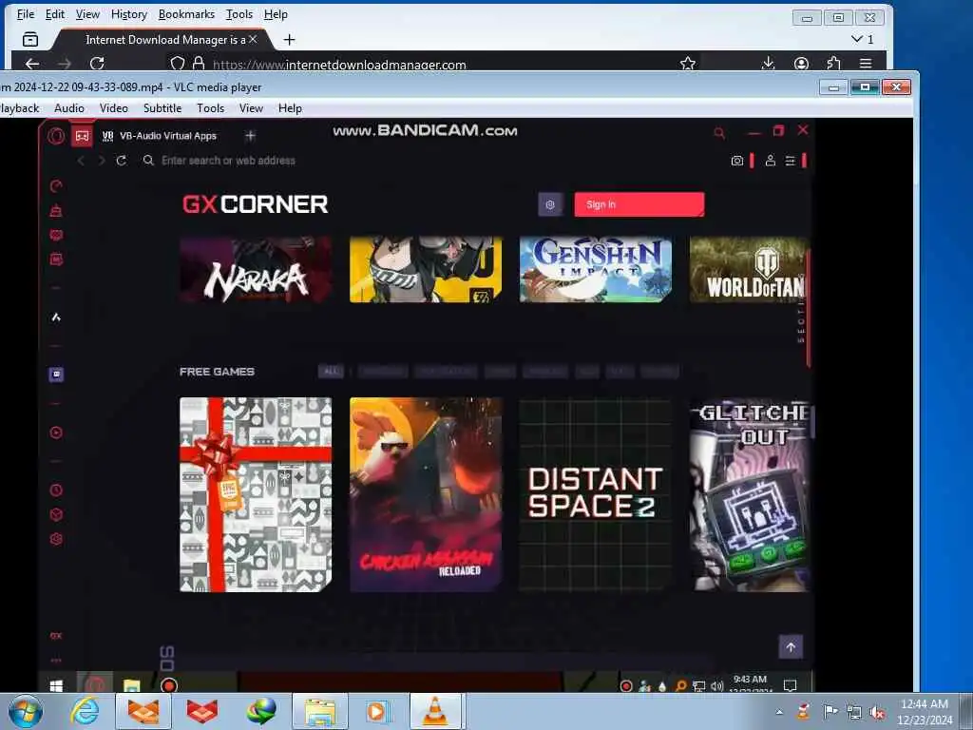Open Windows Explorer from the taskbar
Viewport: 973px width, 730px height.
pos(320,711)
